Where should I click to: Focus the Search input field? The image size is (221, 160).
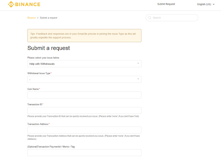point(172,18)
